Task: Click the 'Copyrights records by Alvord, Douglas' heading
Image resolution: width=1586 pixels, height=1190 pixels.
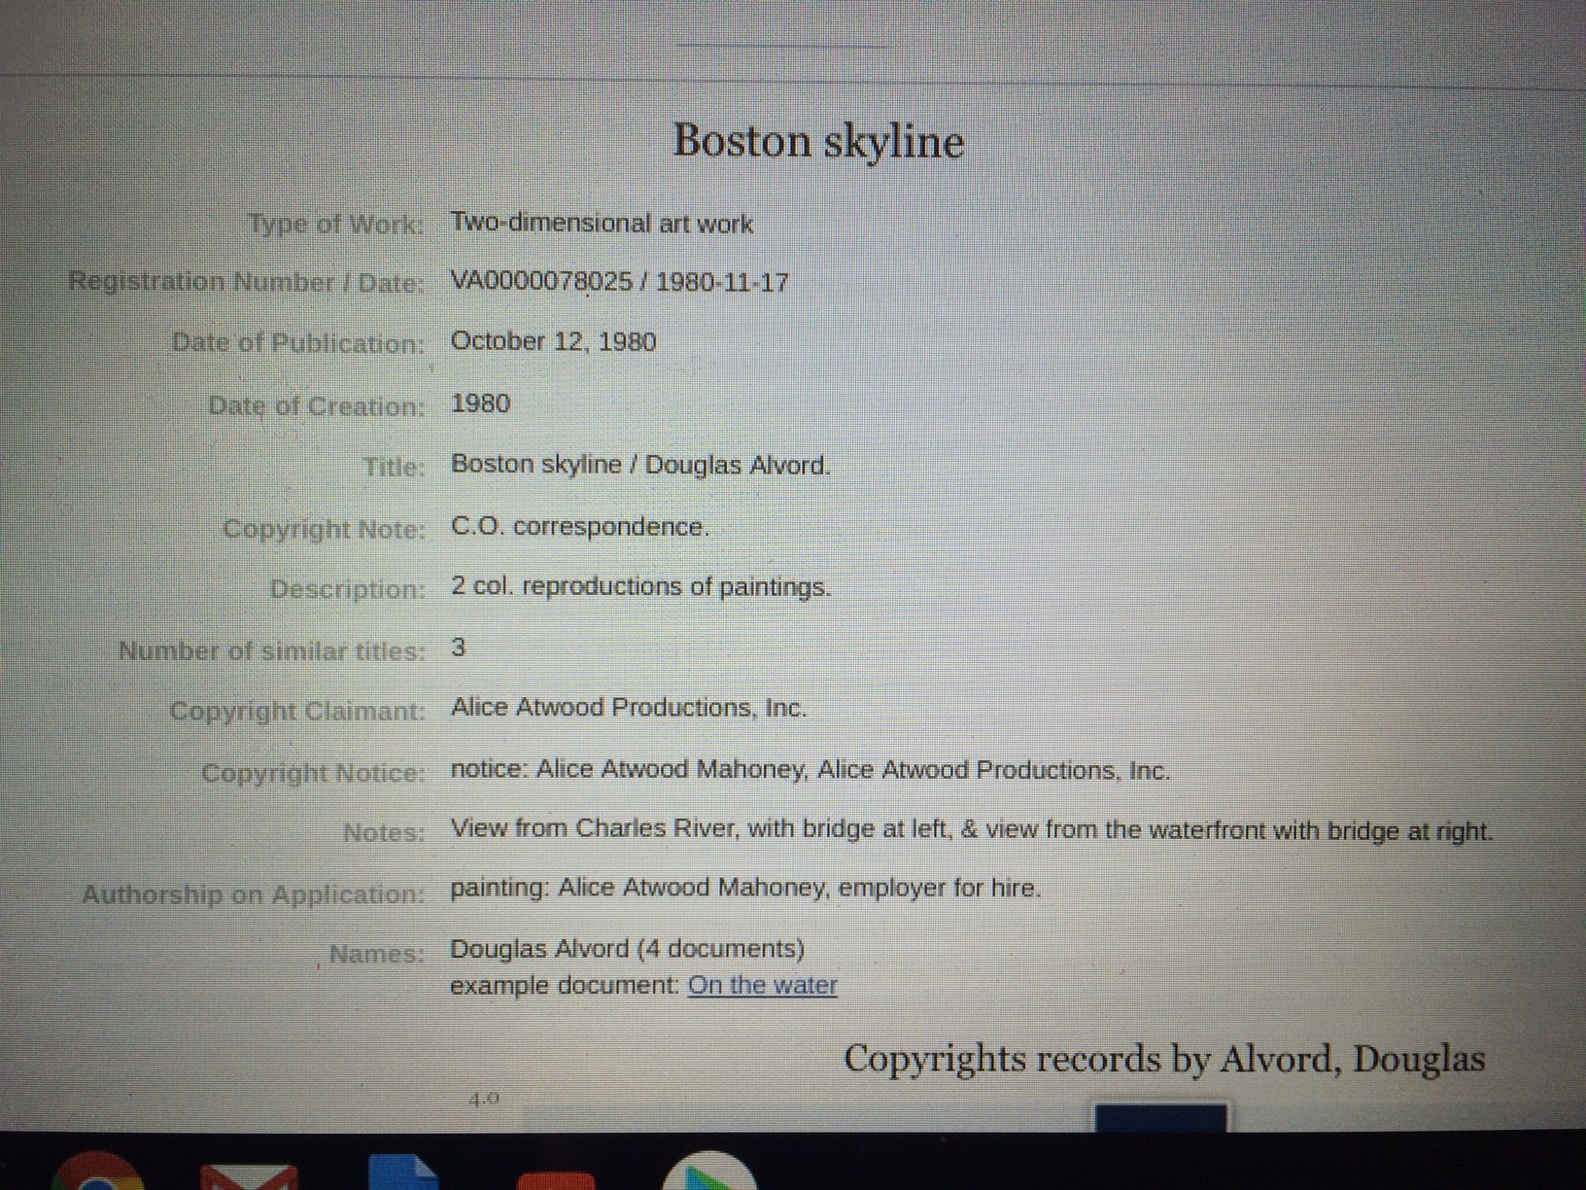Action: click(1163, 1059)
